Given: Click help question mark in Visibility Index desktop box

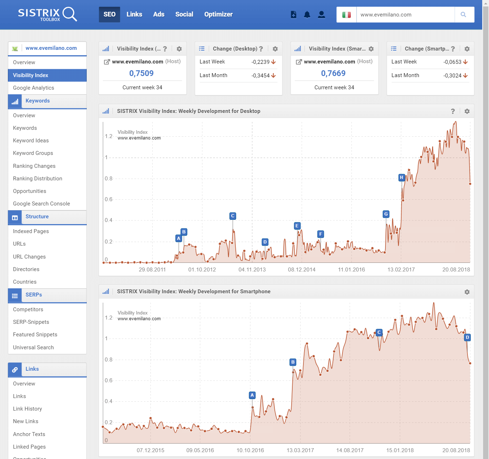Looking at the screenshot, I should pyautogui.click(x=165, y=49).
